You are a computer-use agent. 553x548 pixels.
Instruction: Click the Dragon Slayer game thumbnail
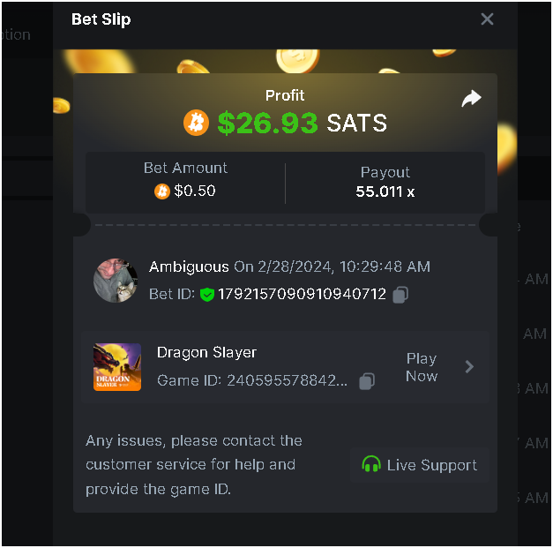[117, 366]
